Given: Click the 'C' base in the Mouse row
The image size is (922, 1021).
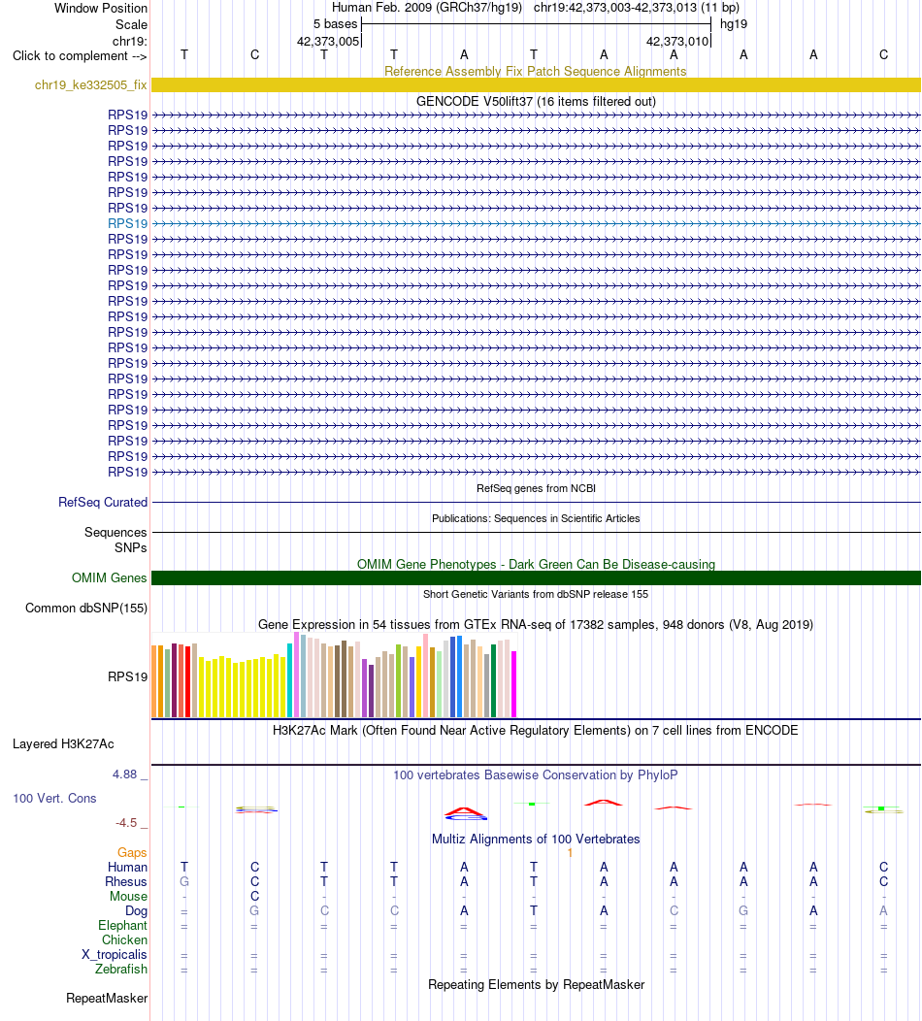Looking at the screenshot, I should [254, 896].
